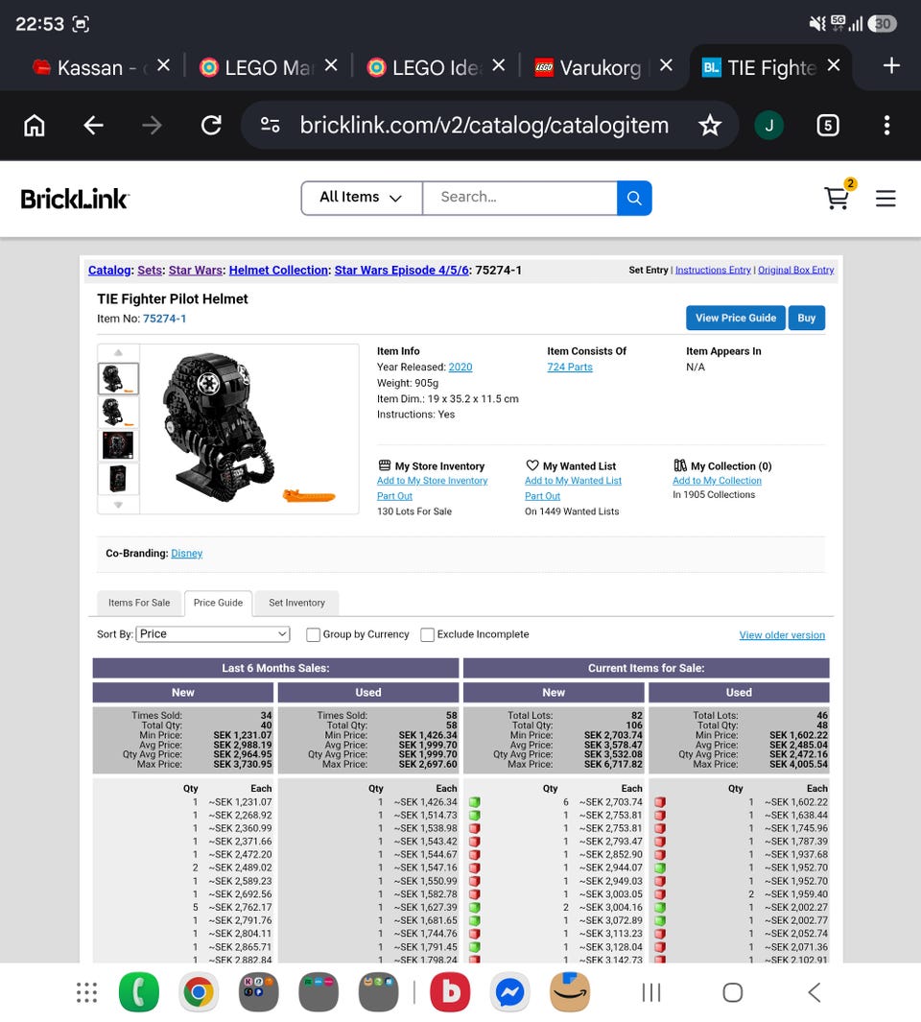Open a new browser tab with plus
This screenshot has width=921, height=1022.
click(x=891, y=66)
